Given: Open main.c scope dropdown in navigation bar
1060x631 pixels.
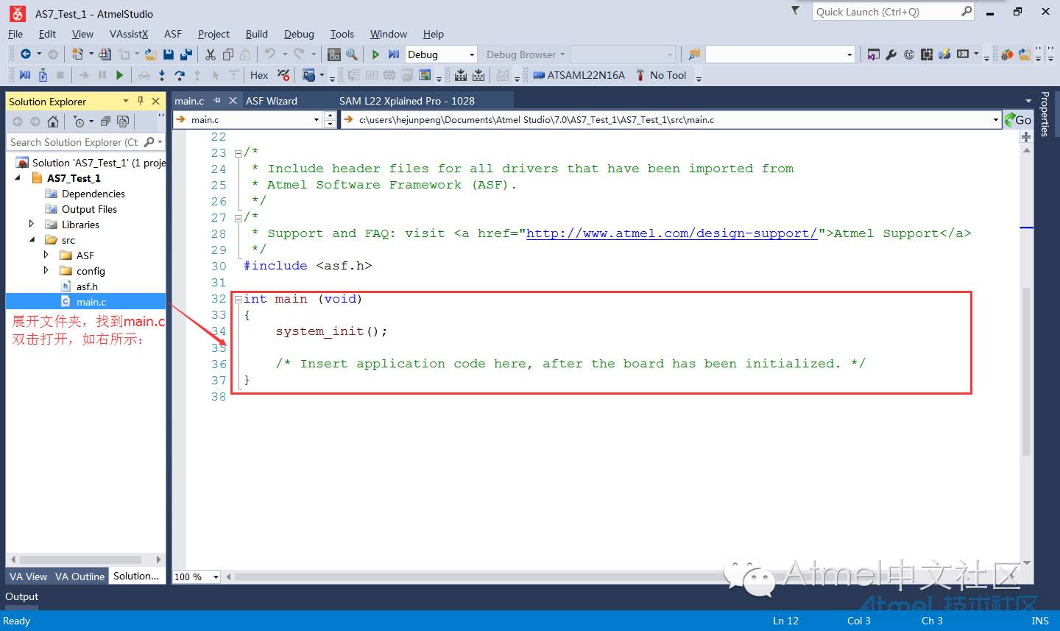Looking at the screenshot, I should coord(317,119).
